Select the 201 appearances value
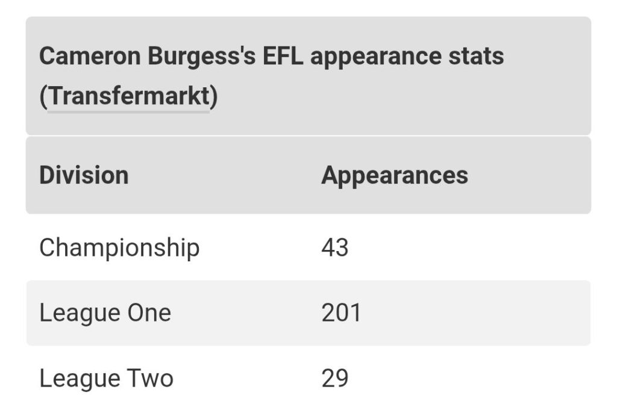The width and height of the screenshot is (617, 404). coord(341,313)
